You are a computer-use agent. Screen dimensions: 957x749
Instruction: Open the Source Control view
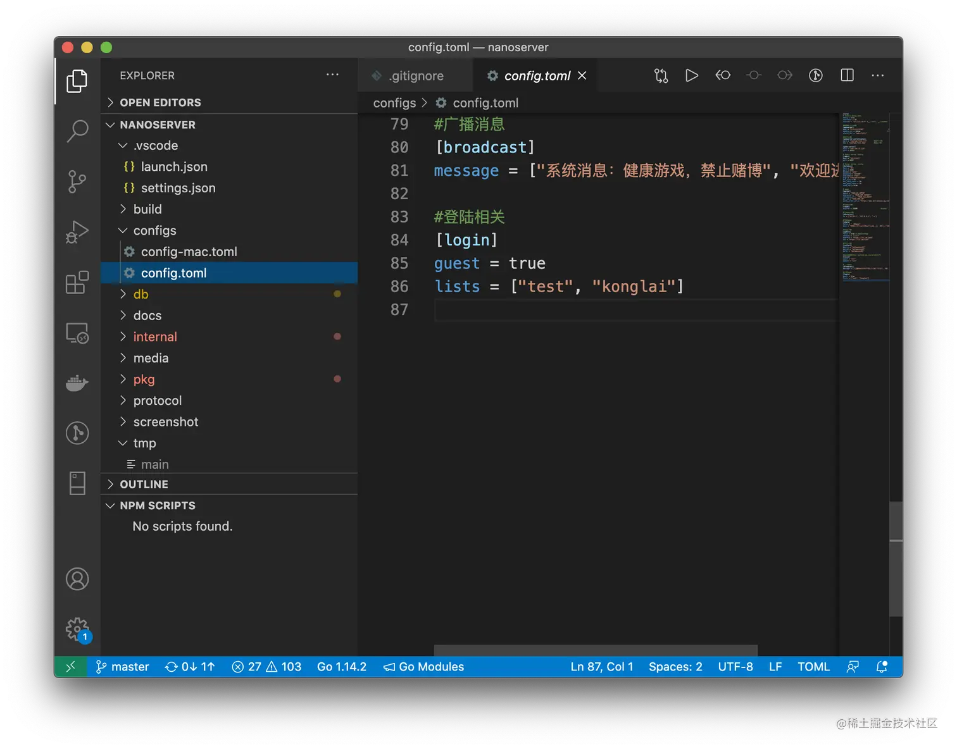coord(77,182)
